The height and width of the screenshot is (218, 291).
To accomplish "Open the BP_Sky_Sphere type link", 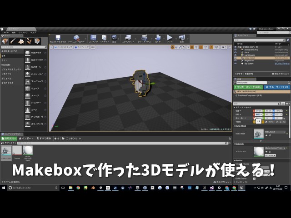I will (x=282, y=64).
